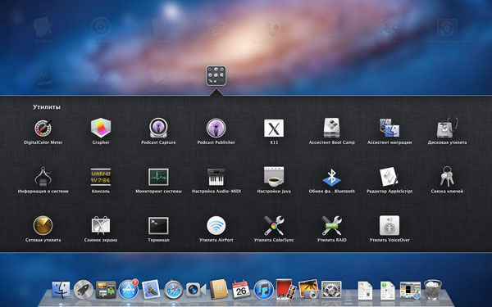Launch iPhoto from the Dock
This screenshot has width=492, height=307.
[308, 289]
